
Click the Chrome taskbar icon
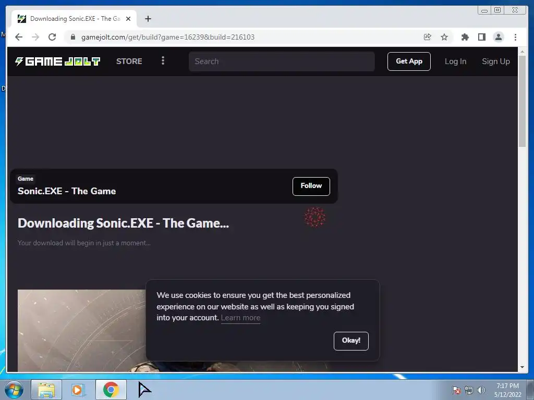[x=111, y=390]
